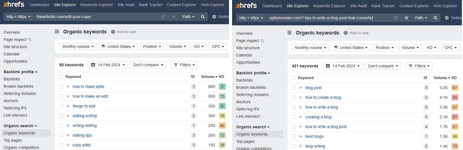463x150 pixels.
Task: Check the 'writing editing' row checkbox
Action: 61,126
